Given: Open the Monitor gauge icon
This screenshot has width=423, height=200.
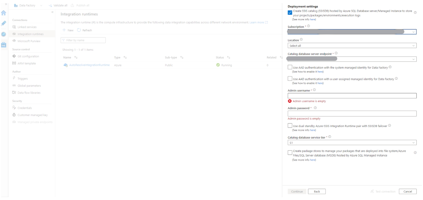Looking at the screenshot, I should (4, 34).
